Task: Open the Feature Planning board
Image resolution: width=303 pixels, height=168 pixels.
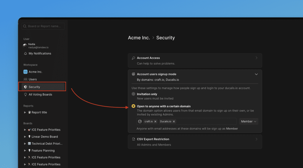Action: (43, 151)
